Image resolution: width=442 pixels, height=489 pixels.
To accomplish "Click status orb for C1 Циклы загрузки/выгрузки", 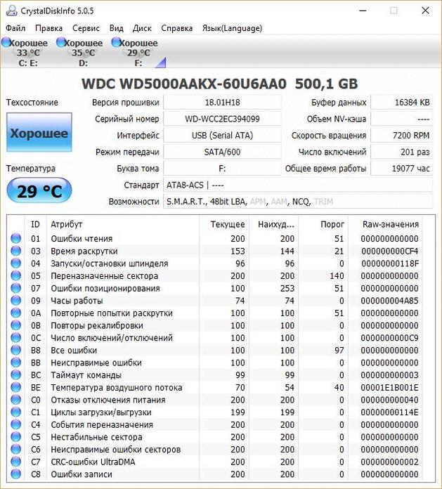I will point(16,412).
